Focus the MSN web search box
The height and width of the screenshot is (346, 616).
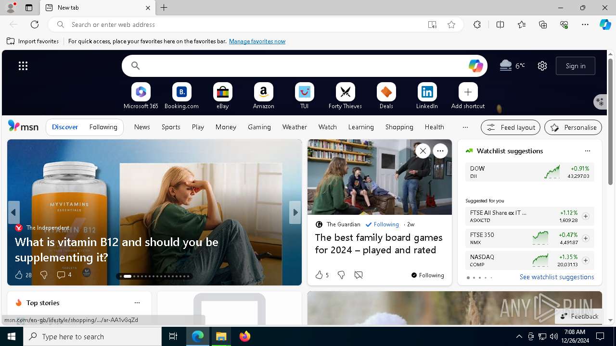click(x=305, y=66)
